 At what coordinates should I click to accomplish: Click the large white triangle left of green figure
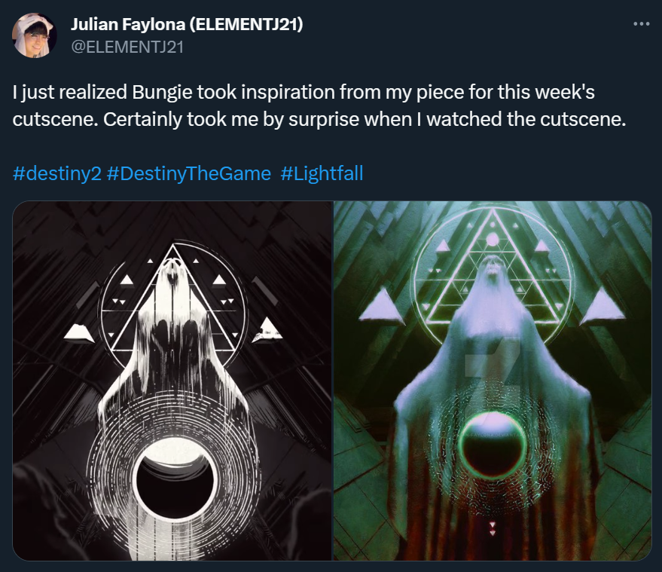coord(381,306)
